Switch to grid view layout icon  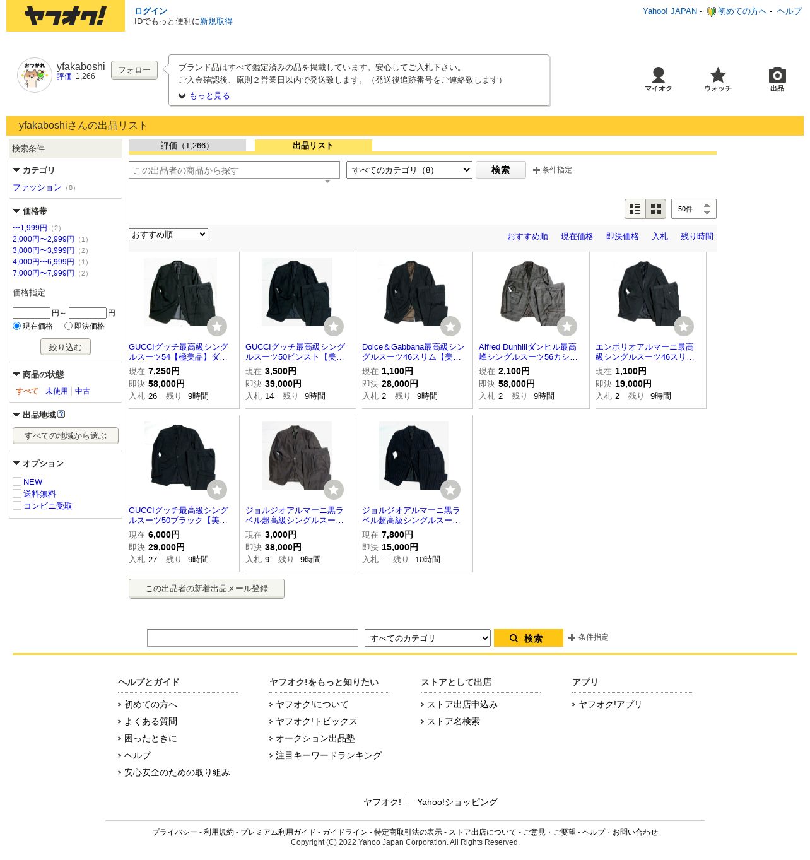point(656,209)
